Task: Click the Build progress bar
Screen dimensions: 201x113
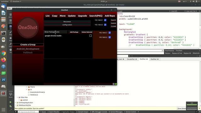Action: pyautogui.click(x=192, y=105)
